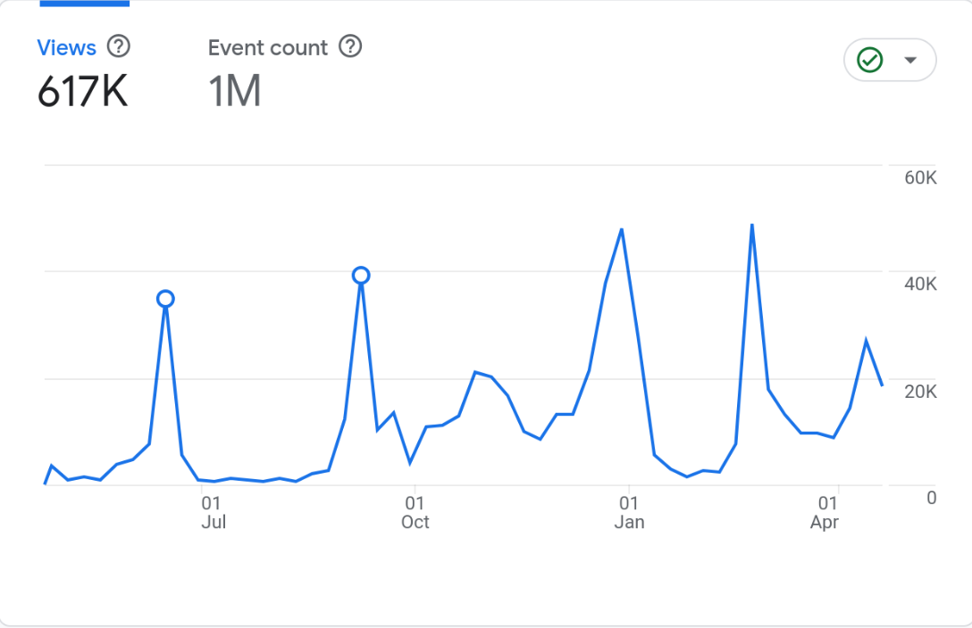Click the anomaly circle marker on the September peak
Screen dimensions: 972x628
(361, 276)
